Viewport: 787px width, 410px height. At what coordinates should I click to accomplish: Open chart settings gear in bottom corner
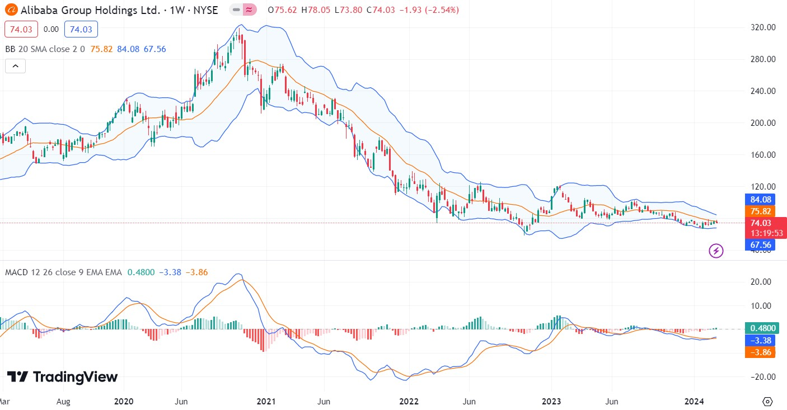pyautogui.click(x=767, y=402)
